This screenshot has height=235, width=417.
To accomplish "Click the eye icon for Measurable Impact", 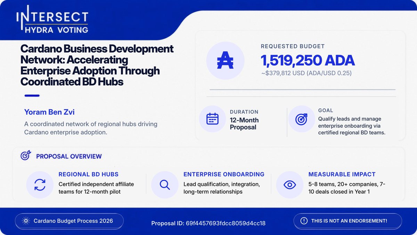I will point(289,185).
